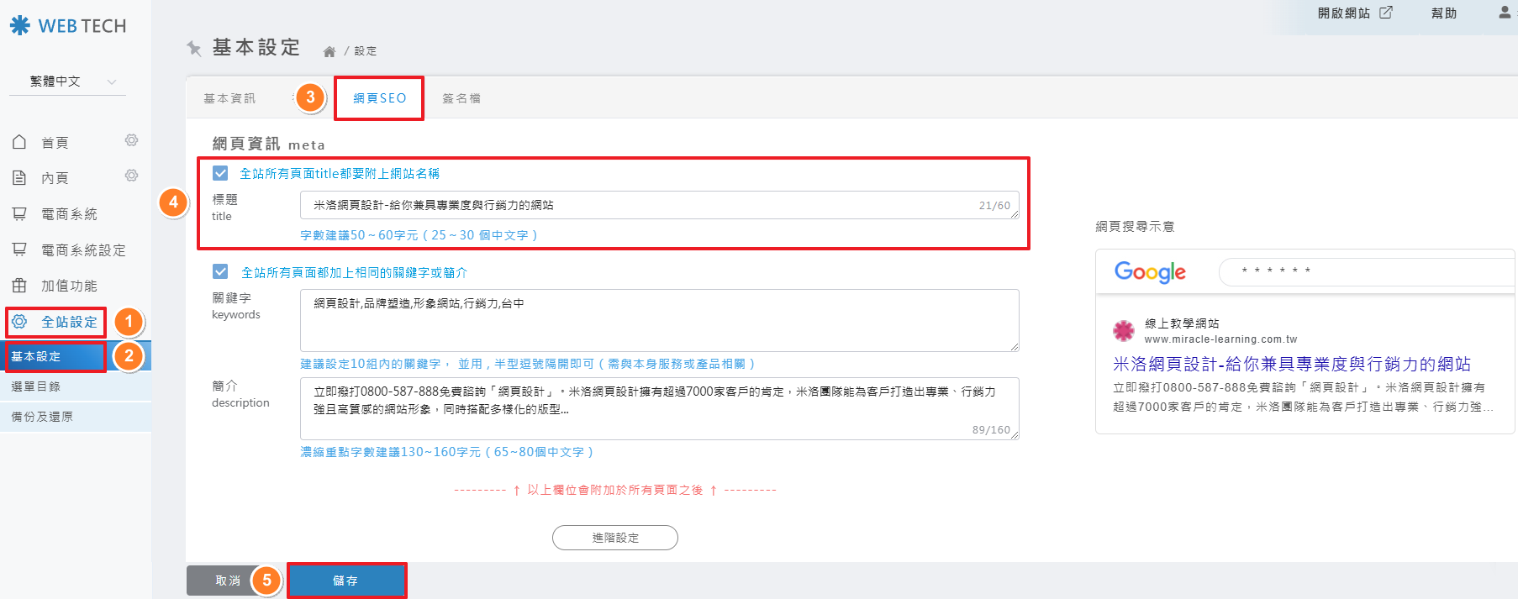Click the gear icon beside 首頁
The image size is (1518, 599).
131,140
